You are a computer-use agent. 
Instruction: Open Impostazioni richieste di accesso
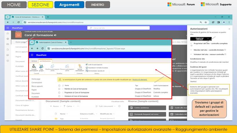point(97,68)
